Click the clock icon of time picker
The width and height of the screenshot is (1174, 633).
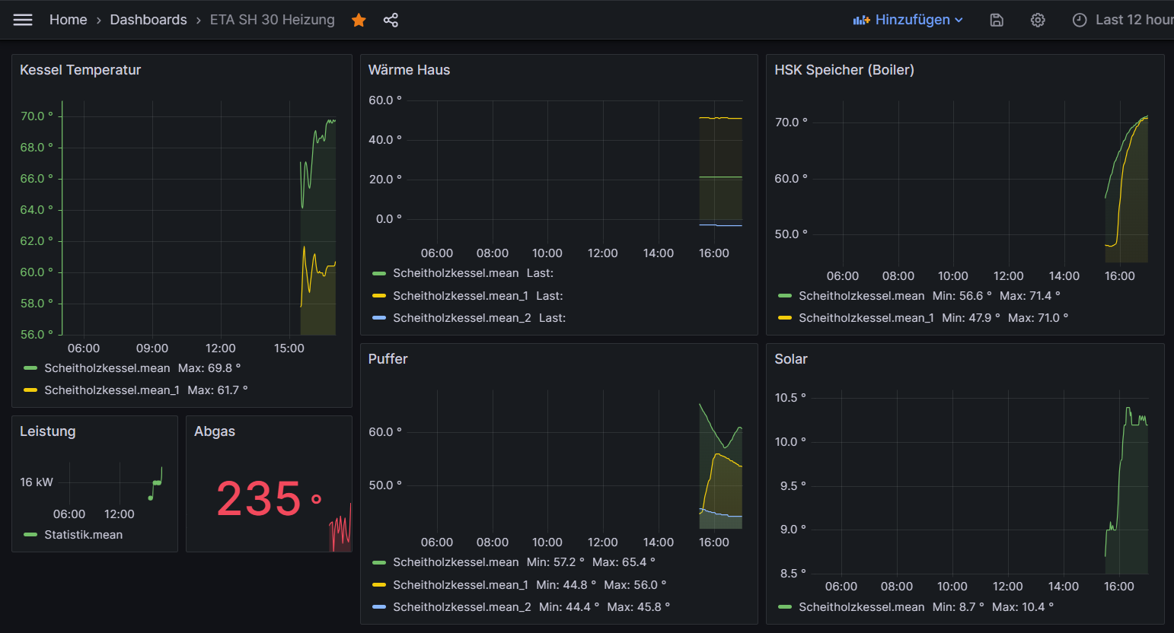pyautogui.click(x=1079, y=21)
